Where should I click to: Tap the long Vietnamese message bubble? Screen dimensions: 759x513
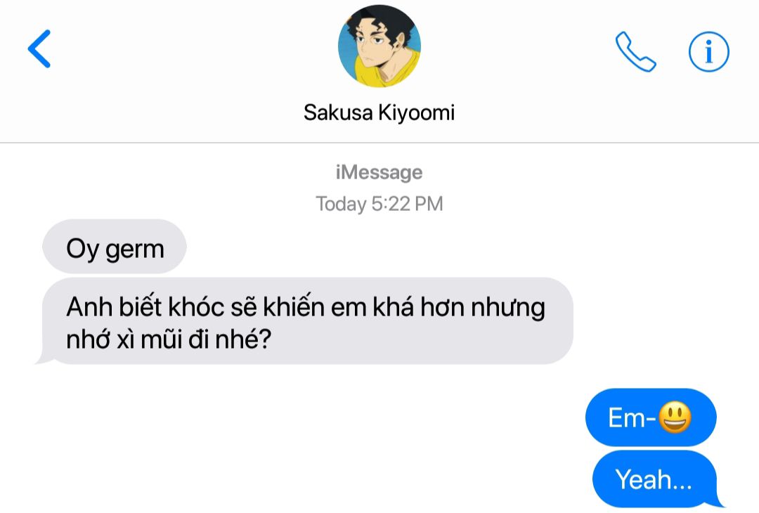(305, 321)
